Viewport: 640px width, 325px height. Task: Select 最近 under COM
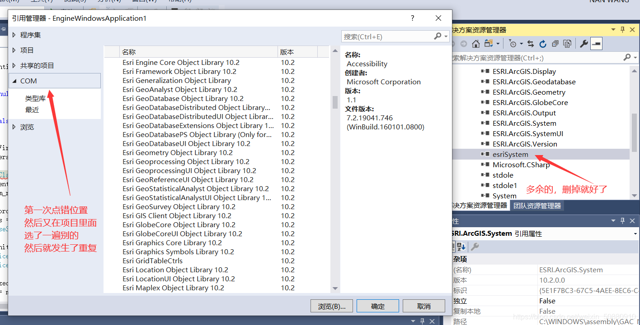click(32, 110)
